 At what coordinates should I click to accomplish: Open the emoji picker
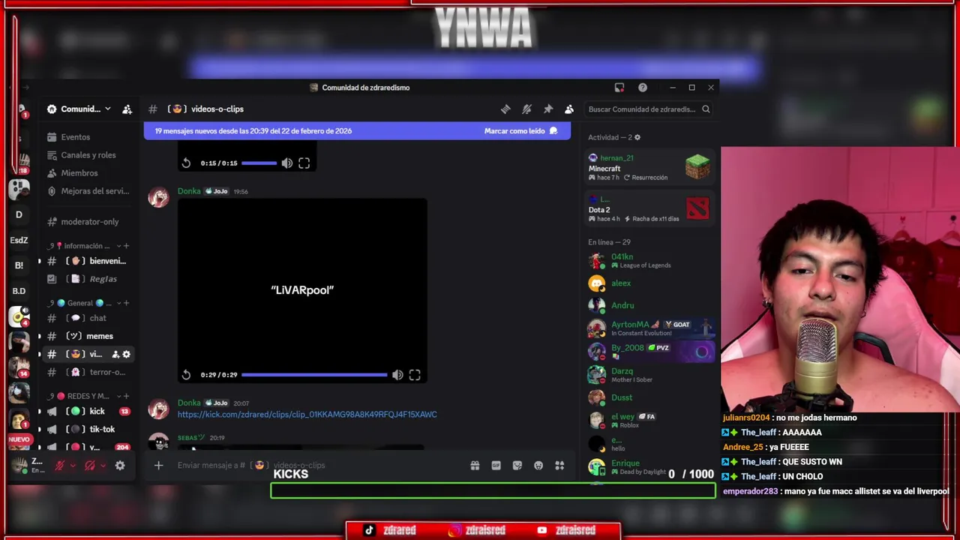click(538, 466)
